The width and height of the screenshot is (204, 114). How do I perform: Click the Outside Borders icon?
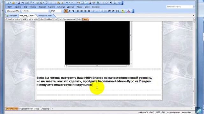117,11
